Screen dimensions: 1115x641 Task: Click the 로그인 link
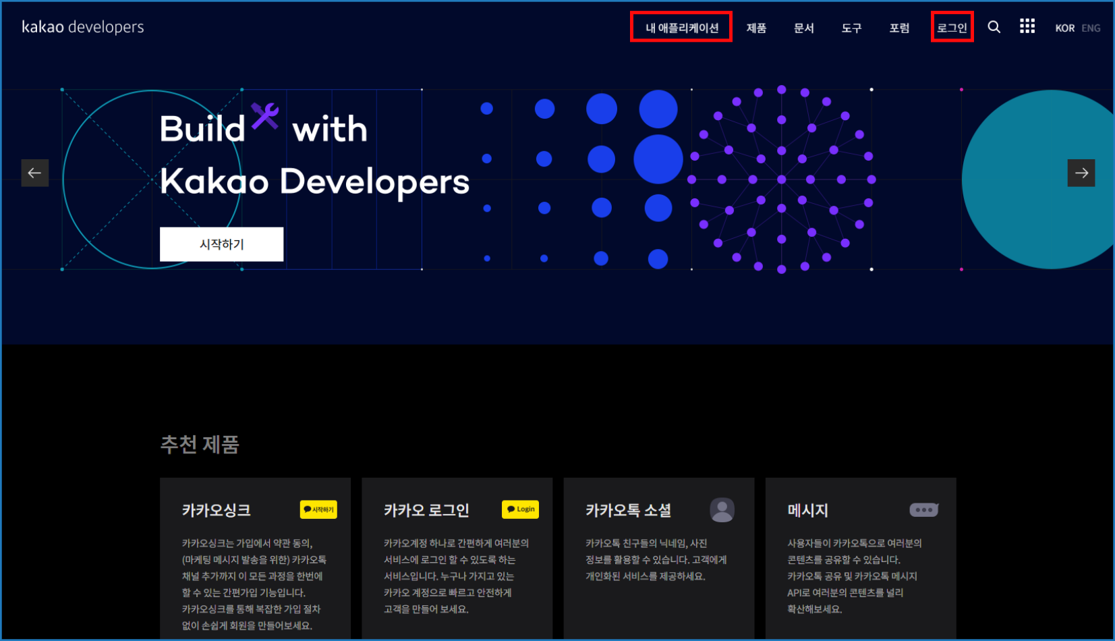click(952, 28)
